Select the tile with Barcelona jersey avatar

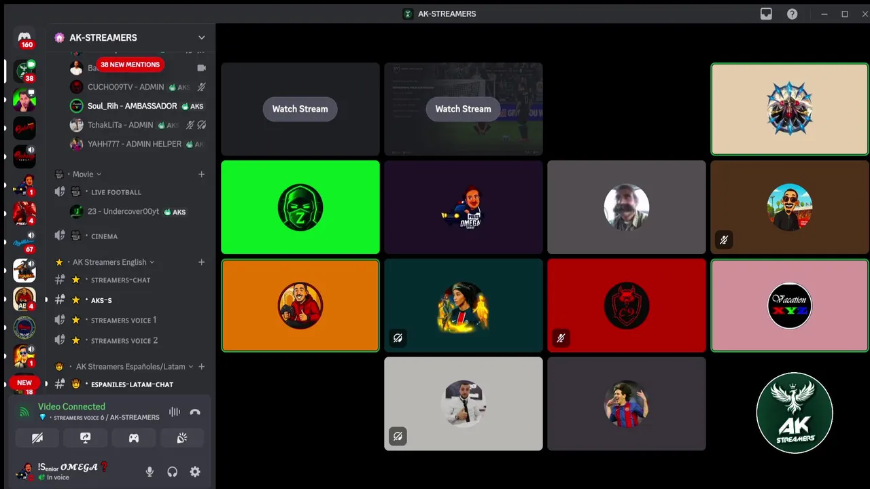point(627,404)
